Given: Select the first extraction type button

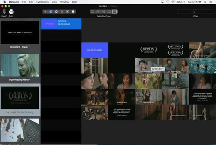Looking at the screenshot, I should pos(92,12).
